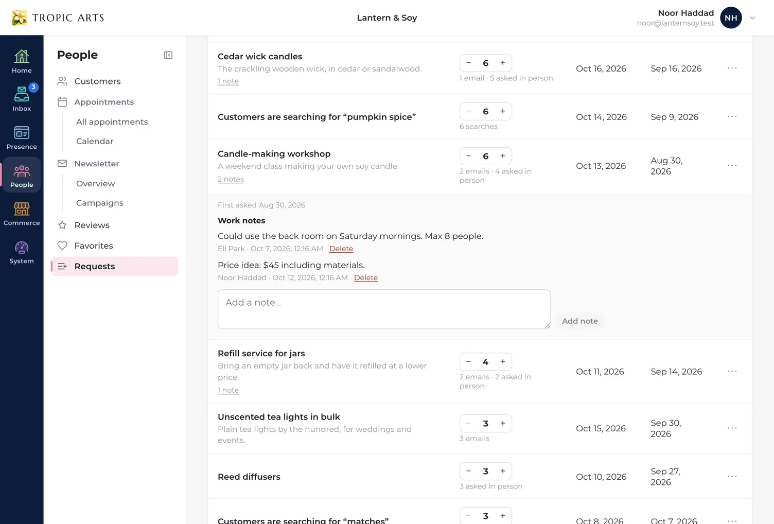Expand 1 note under Refill service
The image size is (774, 524).
(228, 390)
